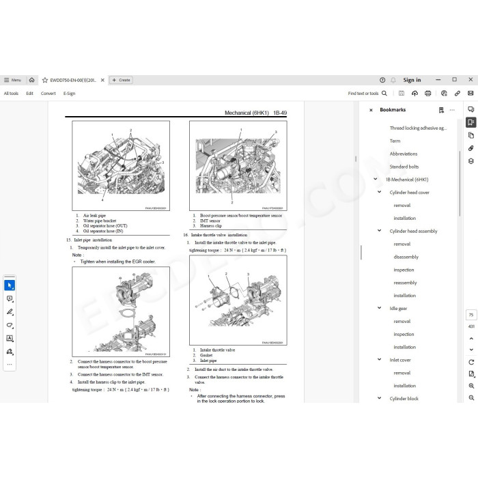Screen dimensions: 478x478
Task: Select the fill and sign tool
Action: coord(10,352)
